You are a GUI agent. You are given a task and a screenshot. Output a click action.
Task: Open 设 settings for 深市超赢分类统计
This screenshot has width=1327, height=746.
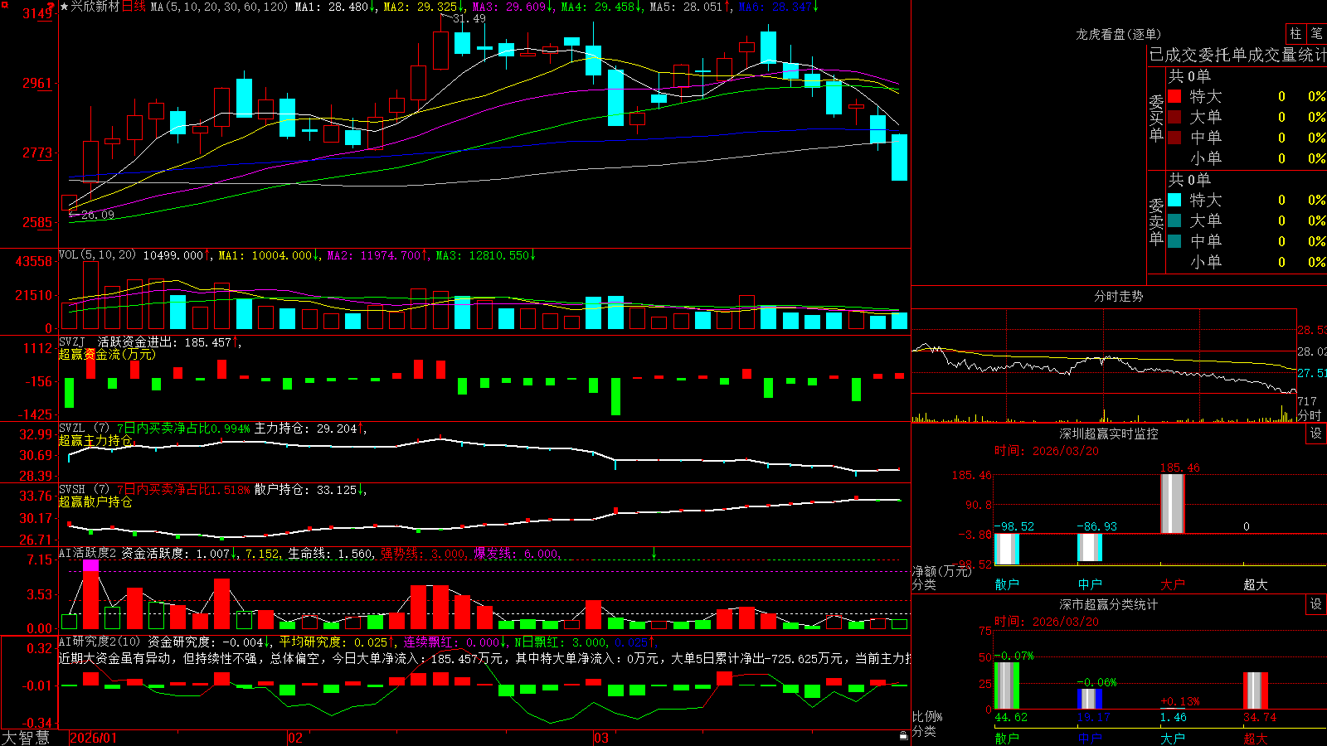[1316, 604]
